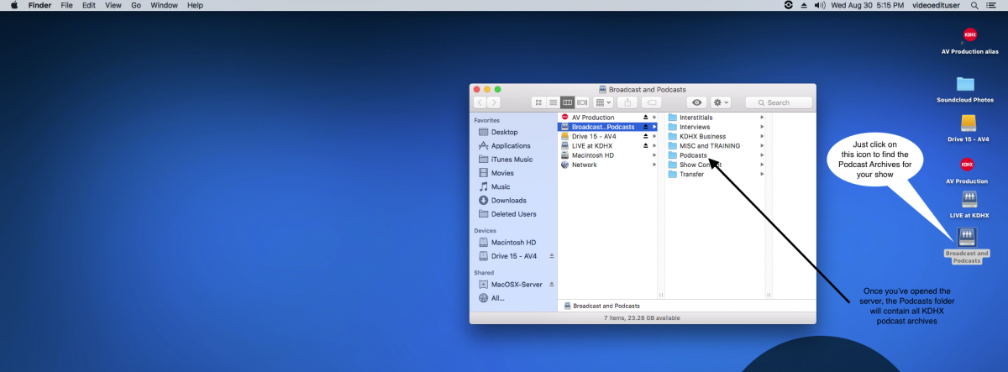Eject the AV Production volume
The width and height of the screenshot is (1008, 372).
tap(645, 118)
